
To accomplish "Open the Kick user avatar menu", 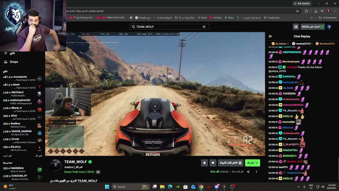I will coord(329,27).
